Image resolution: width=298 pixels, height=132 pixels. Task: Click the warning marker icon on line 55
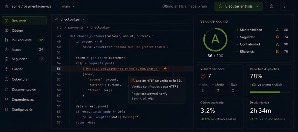click(165, 69)
